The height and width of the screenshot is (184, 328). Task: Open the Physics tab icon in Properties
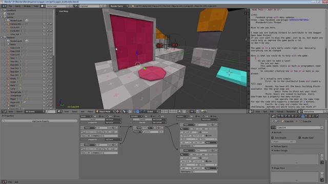point(317,116)
